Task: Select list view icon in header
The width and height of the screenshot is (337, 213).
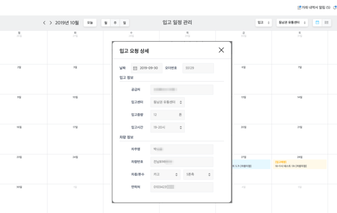Action: point(326,22)
